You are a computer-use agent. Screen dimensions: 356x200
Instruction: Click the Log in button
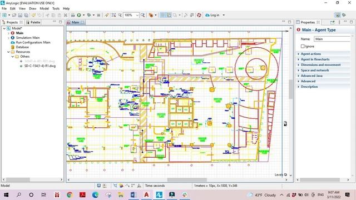212,15
